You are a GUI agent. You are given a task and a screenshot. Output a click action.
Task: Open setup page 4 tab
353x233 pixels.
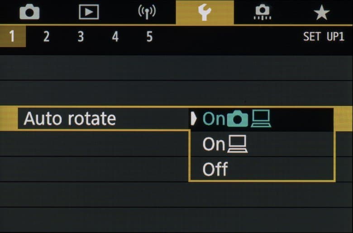(x=115, y=37)
